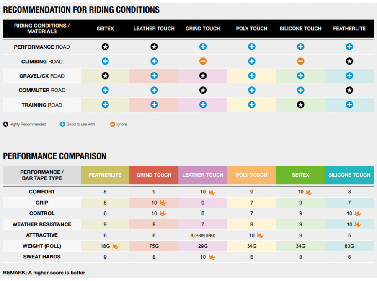Select the crown beside Leather Touch Sweat Hands score

coord(212,257)
